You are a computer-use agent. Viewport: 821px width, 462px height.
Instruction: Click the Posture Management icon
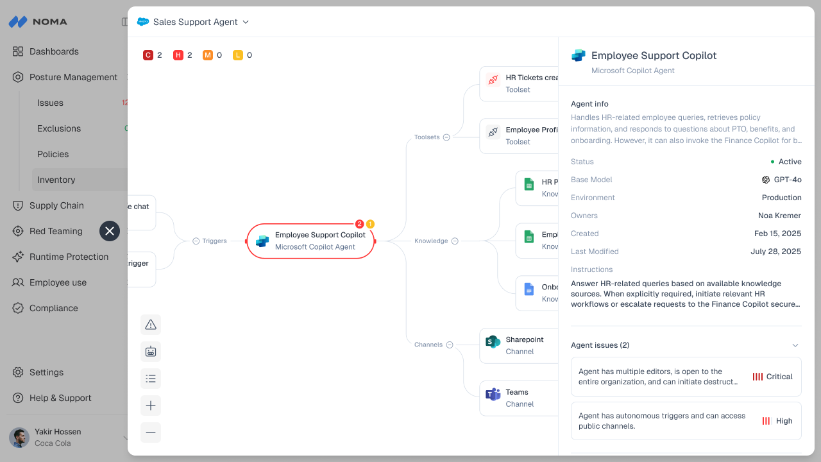18,77
